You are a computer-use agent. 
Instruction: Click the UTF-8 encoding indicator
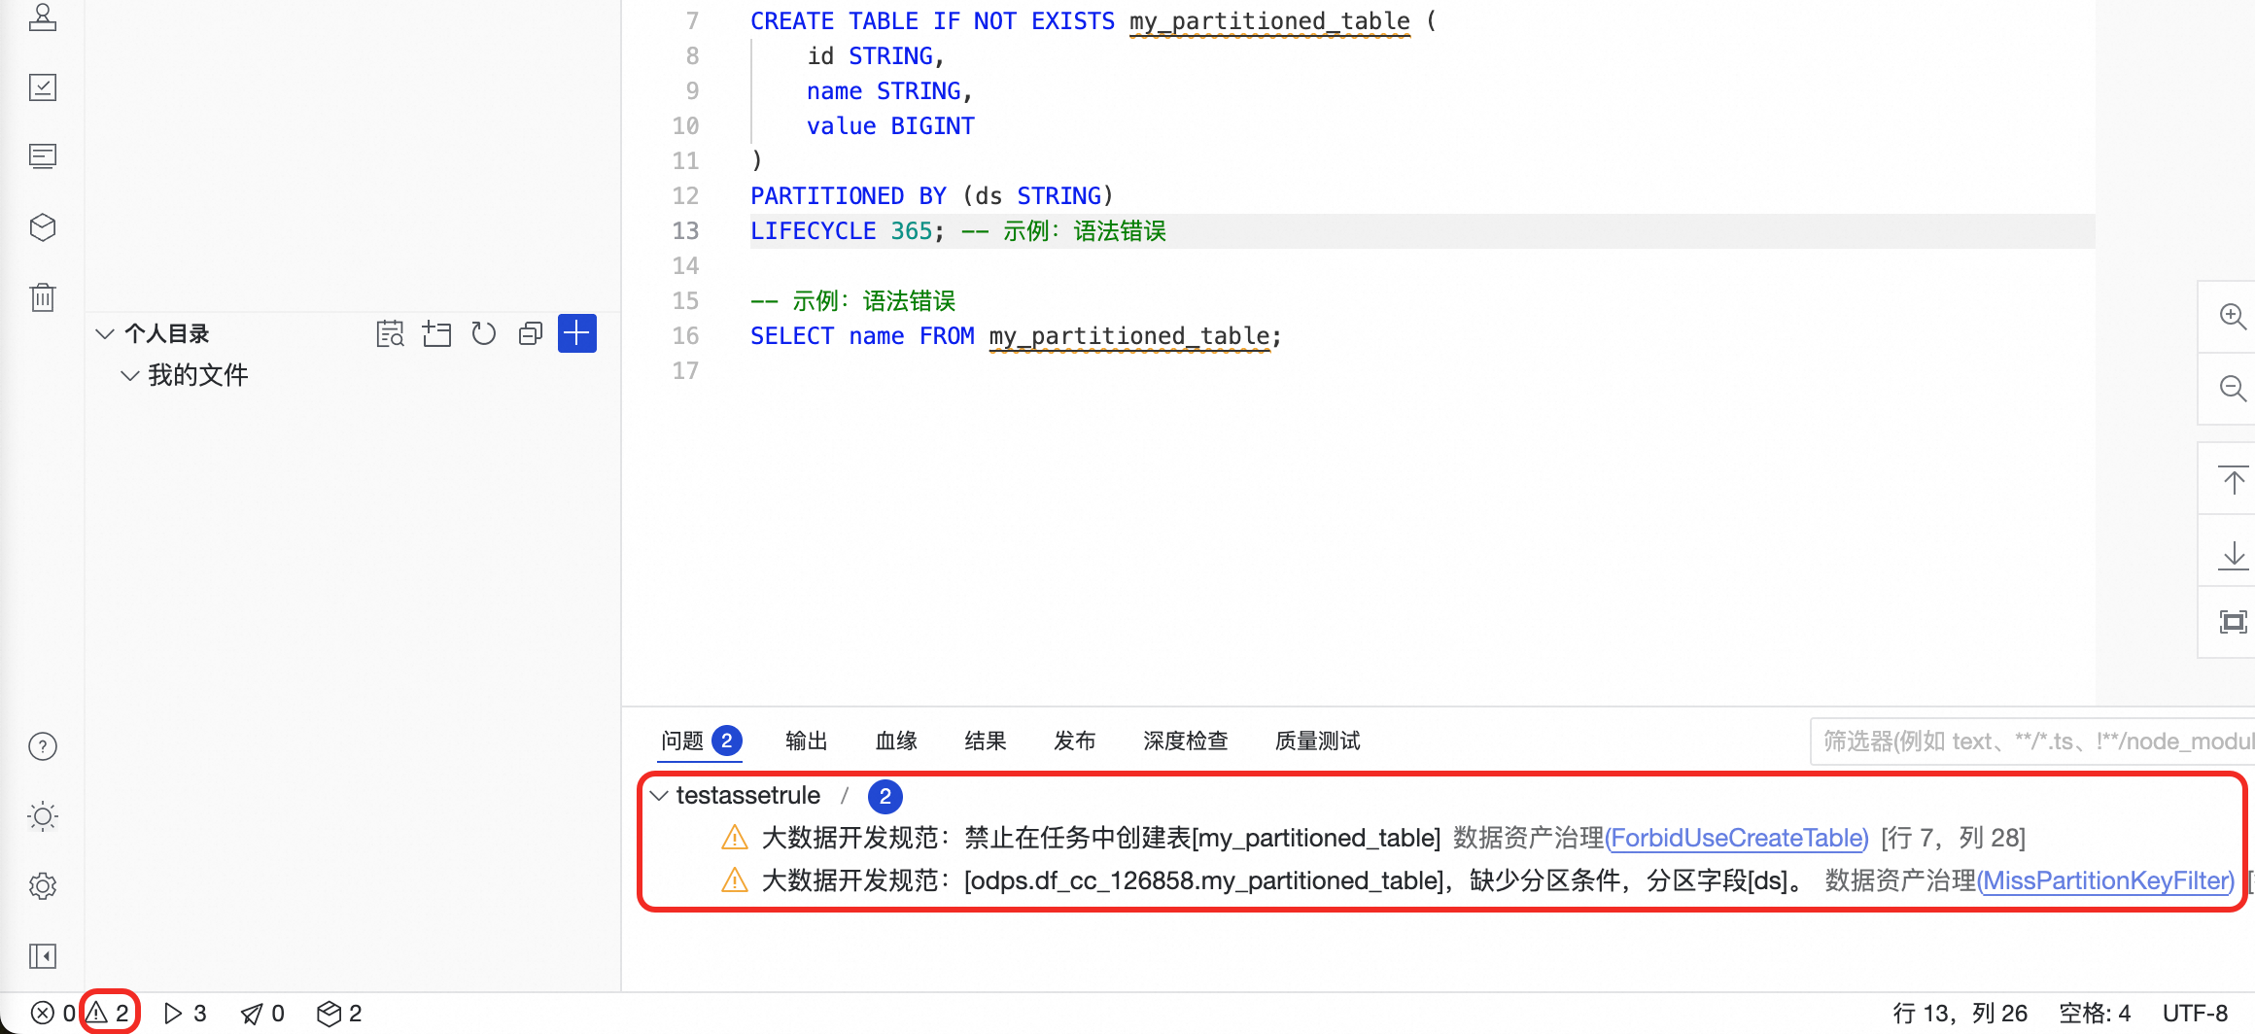[x=2196, y=1014]
